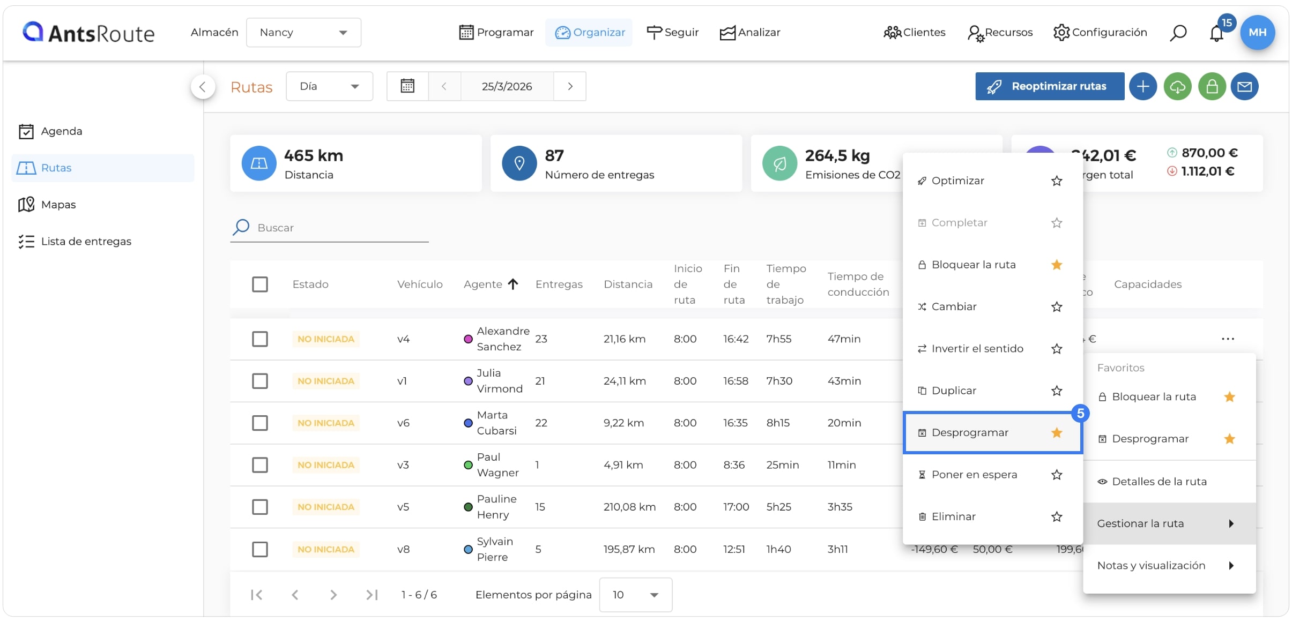Screen dimensions: 1292x622
Task: Open the search magnifier in top bar
Action: [1178, 33]
